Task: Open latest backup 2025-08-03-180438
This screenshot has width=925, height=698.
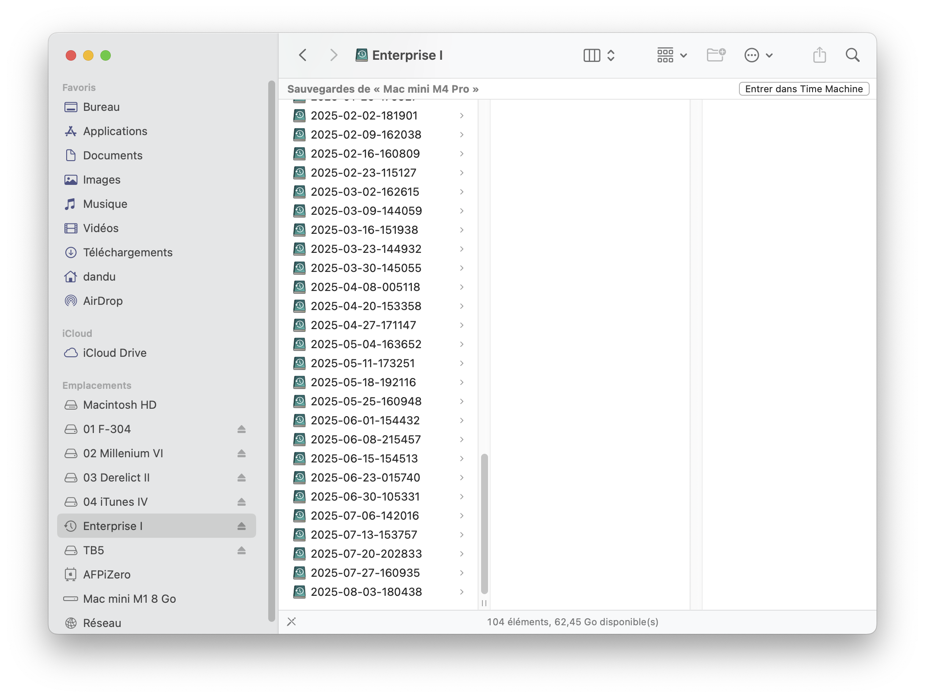Action: tap(379, 592)
